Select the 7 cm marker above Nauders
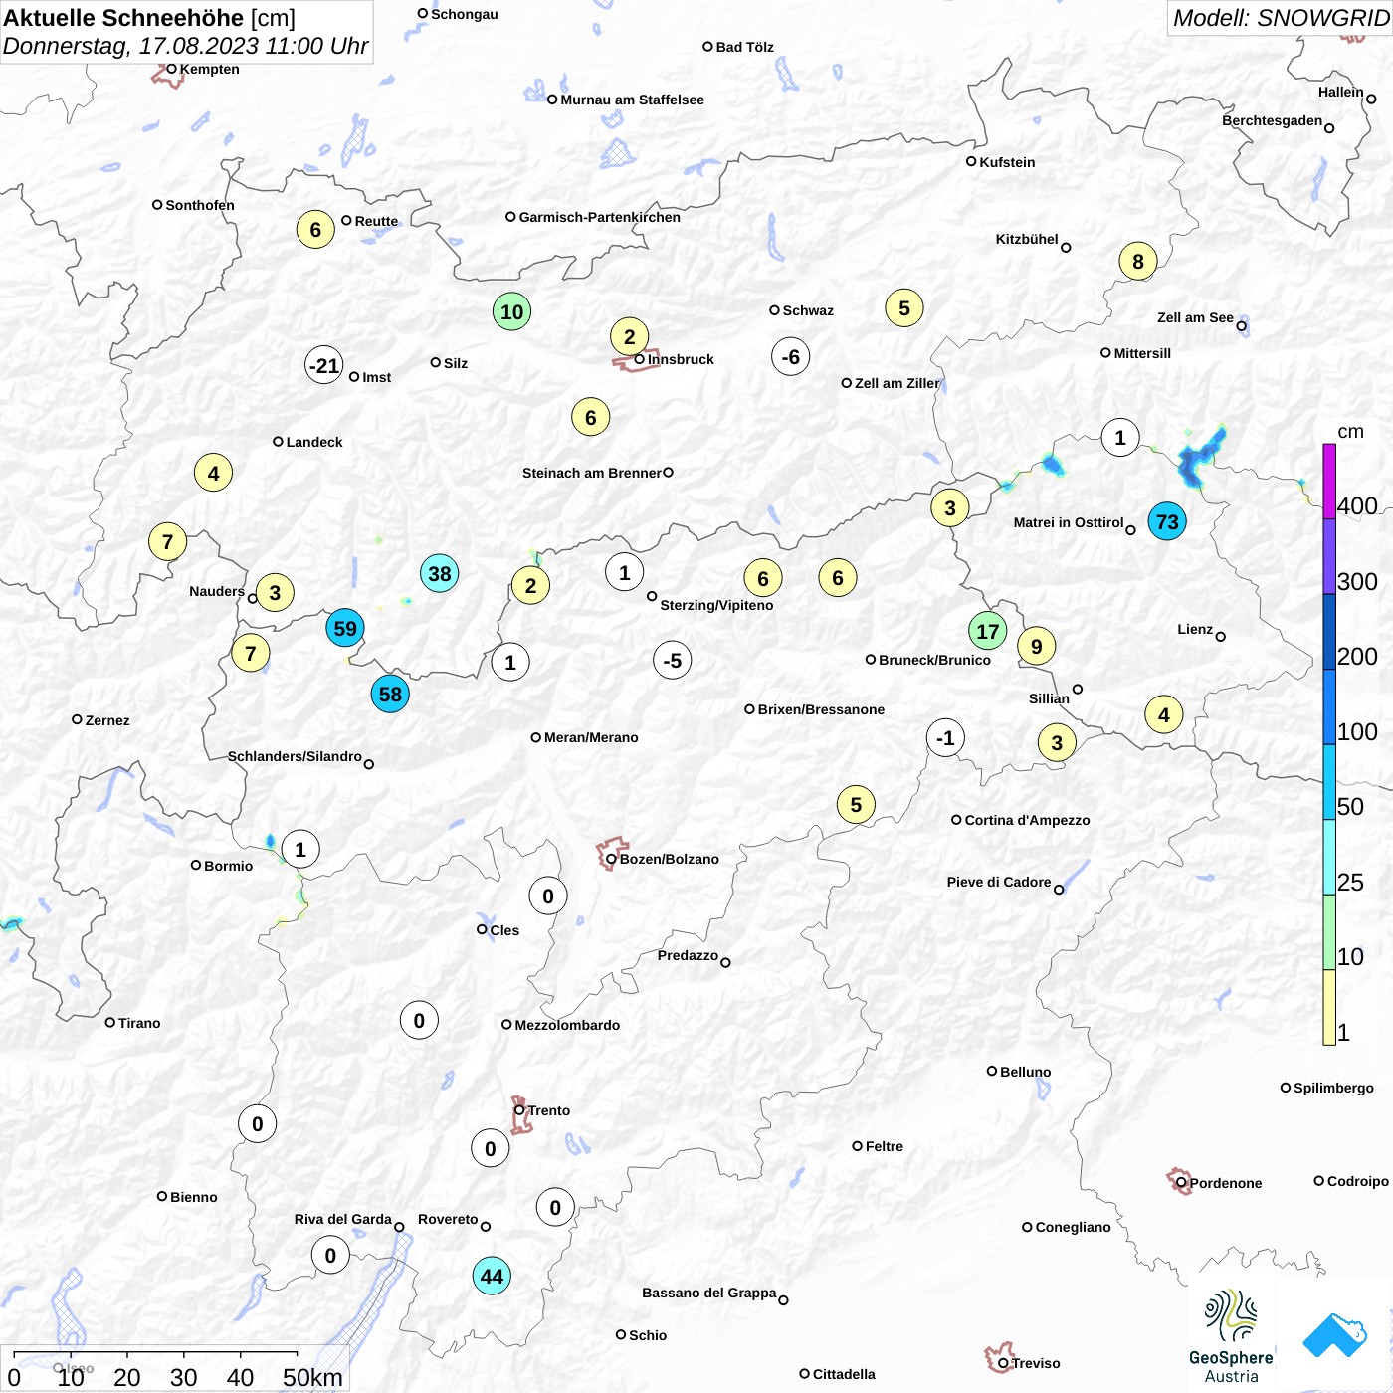 point(167,542)
